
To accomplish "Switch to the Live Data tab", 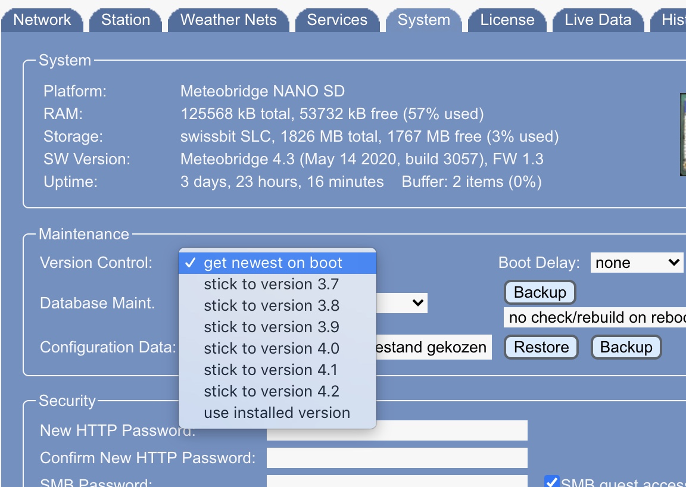I will pyautogui.click(x=597, y=20).
